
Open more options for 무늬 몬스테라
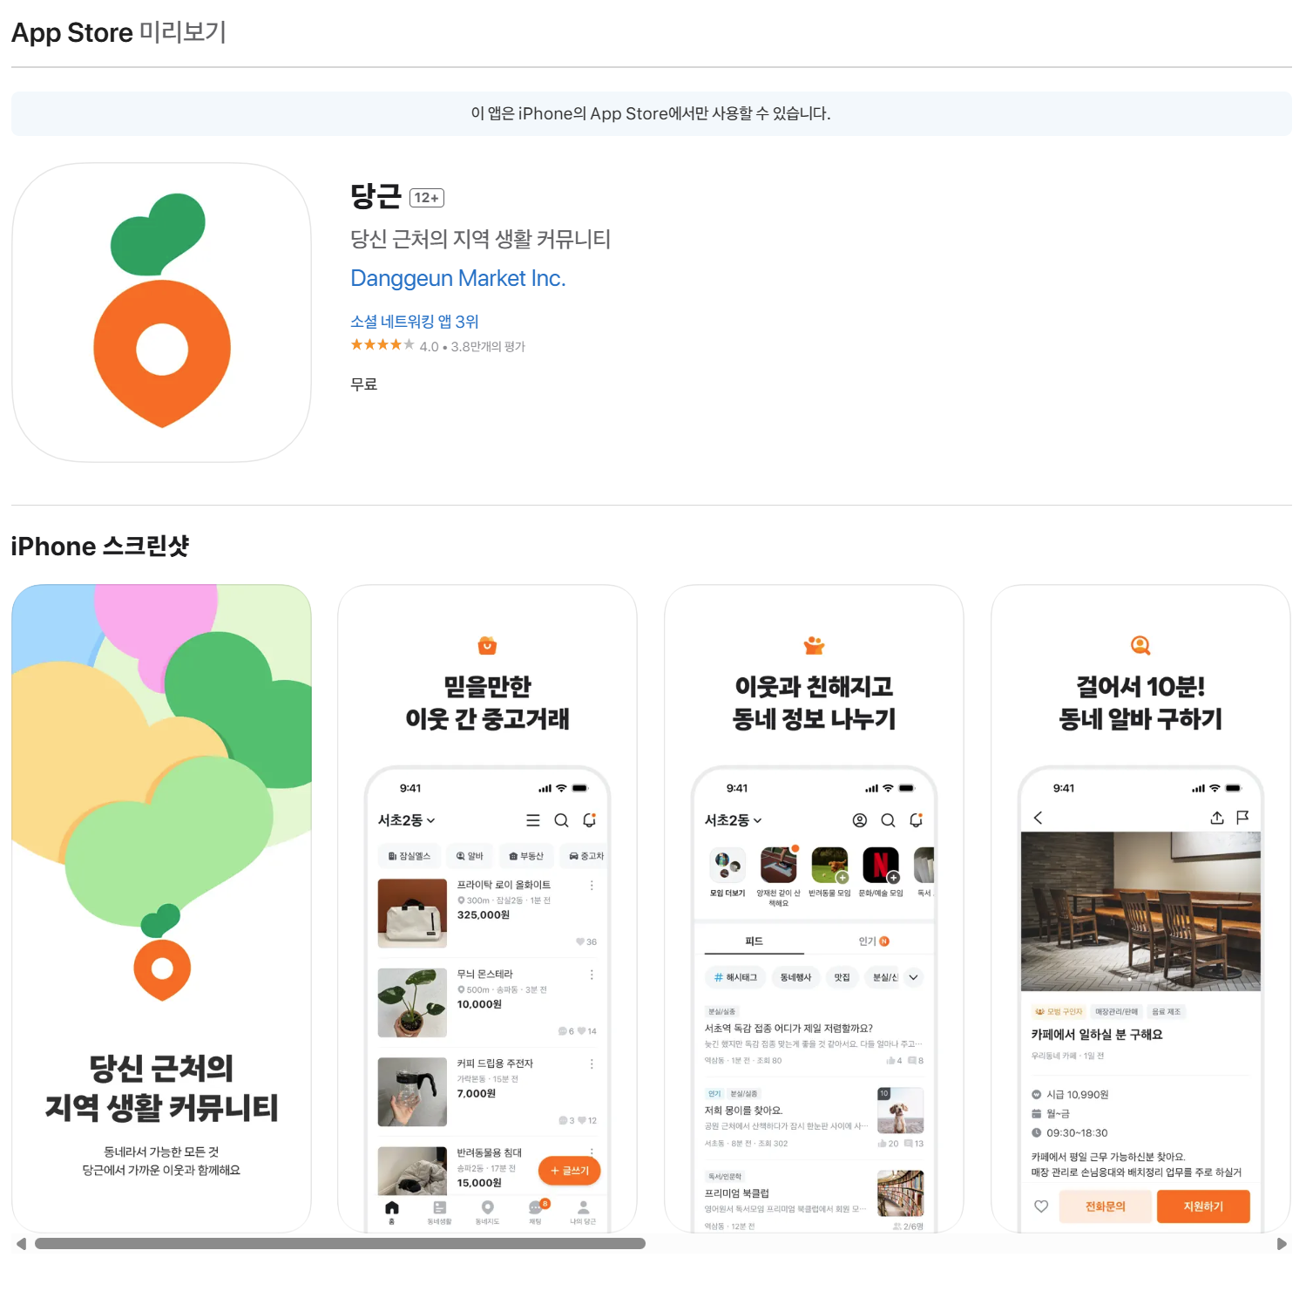(592, 975)
